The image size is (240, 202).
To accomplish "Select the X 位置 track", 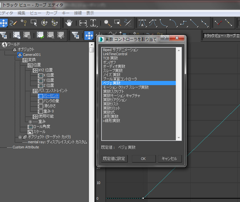I will point(48,75).
